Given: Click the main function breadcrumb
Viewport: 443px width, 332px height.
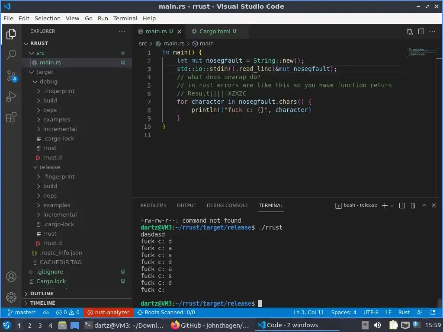Looking at the screenshot, I should [203, 44].
